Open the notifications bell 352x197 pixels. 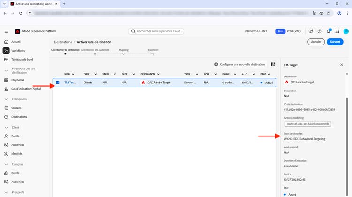(x=329, y=31)
